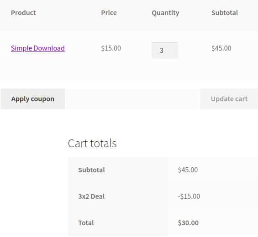Click the Update cart button
The width and height of the screenshot is (258, 237).
(x=229, y=99)
